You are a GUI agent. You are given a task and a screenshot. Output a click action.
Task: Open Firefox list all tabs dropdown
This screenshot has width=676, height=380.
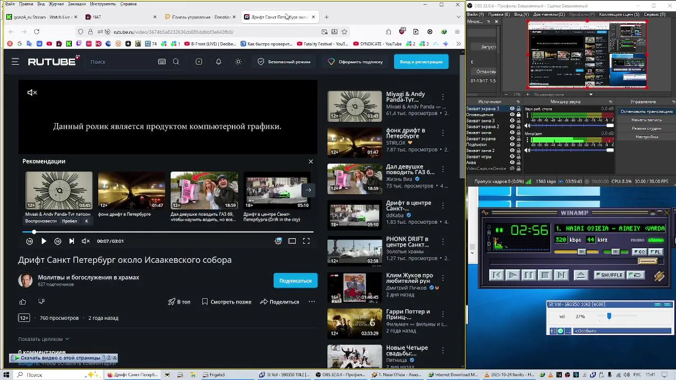[458, 17]
